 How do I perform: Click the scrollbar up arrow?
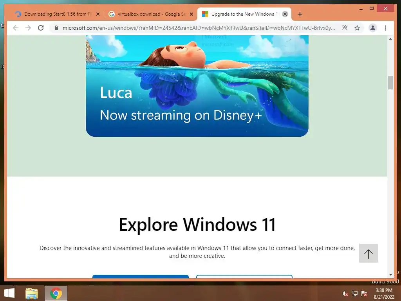coord(390,39)
